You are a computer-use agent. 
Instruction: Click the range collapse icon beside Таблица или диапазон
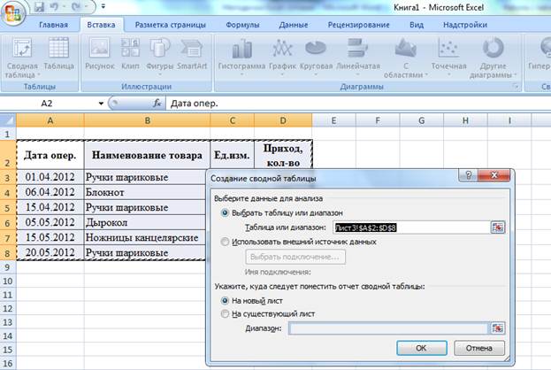(x=498, y=227)
